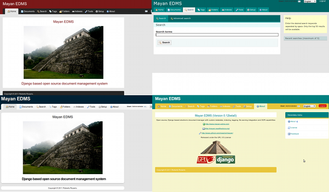Click the Search button below search terms
The width and height of the screenshot is (329, 192).
(164, 42)
